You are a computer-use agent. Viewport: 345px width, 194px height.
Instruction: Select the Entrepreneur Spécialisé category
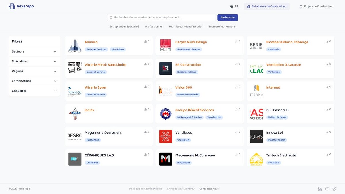(x=124, y=26)
